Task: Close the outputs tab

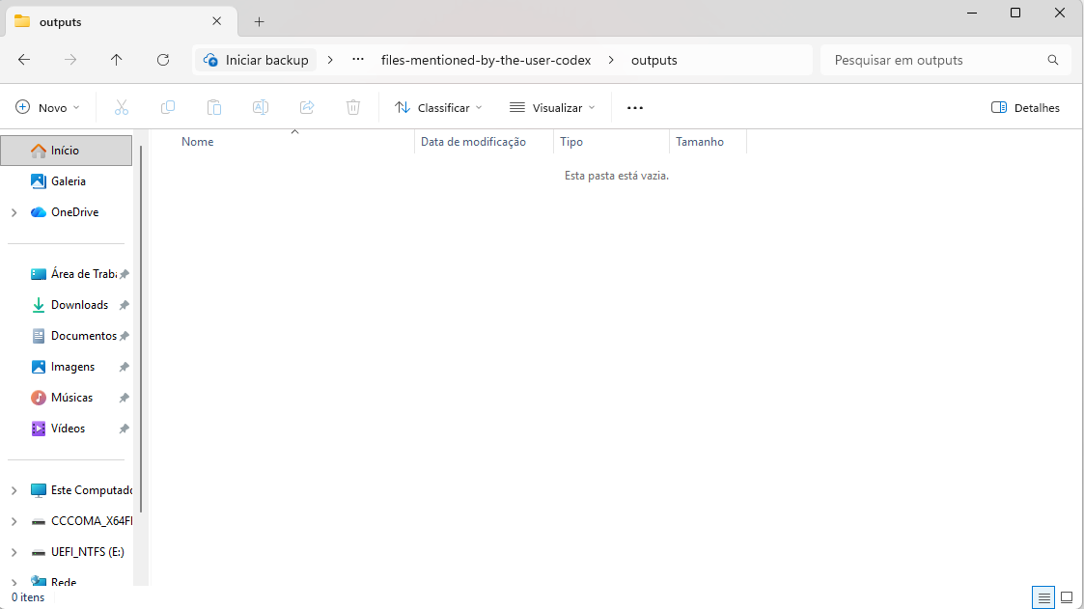Action: tap(216, 21)
